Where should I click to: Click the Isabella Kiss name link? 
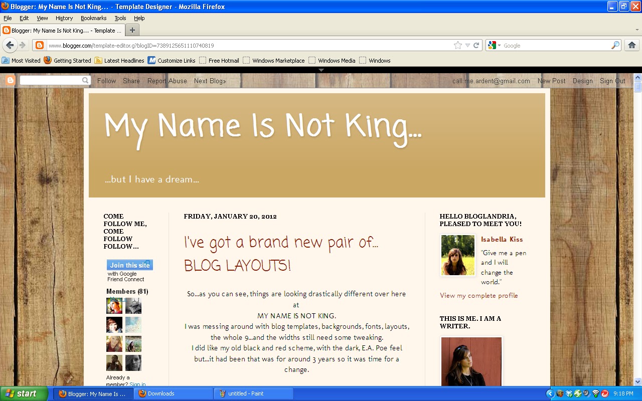pyautogui.click(x=502, y=240)
